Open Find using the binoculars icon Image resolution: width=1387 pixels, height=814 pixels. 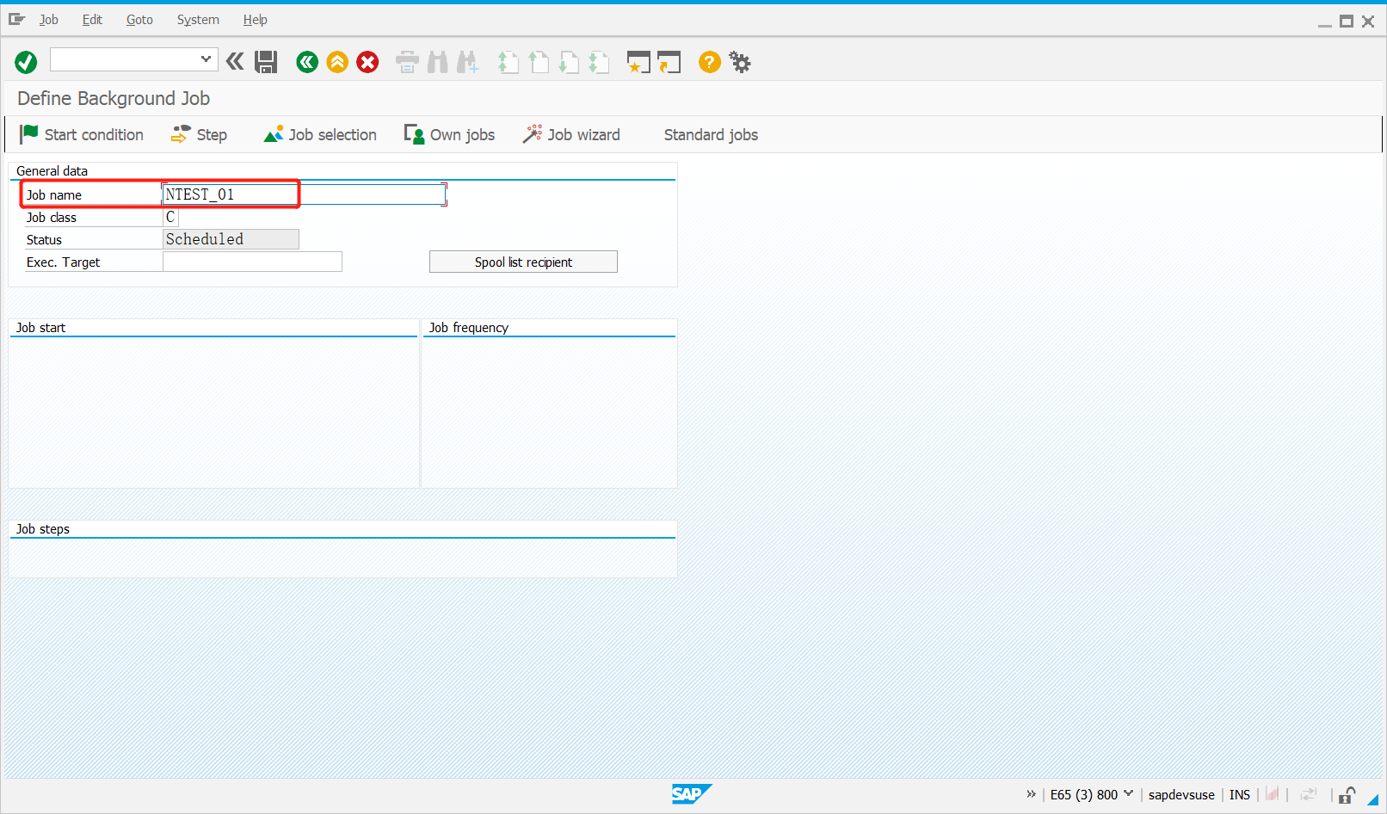(x=437, y=61)
